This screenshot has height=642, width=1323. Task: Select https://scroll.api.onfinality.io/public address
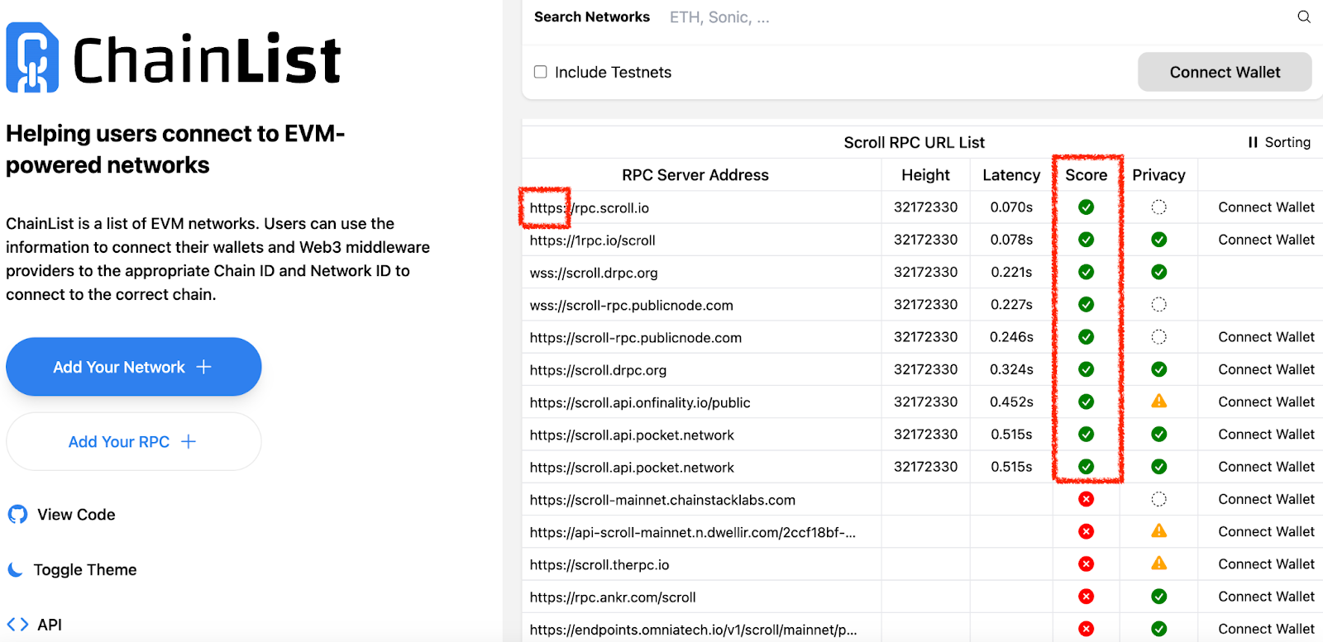[x=640, y=402]
